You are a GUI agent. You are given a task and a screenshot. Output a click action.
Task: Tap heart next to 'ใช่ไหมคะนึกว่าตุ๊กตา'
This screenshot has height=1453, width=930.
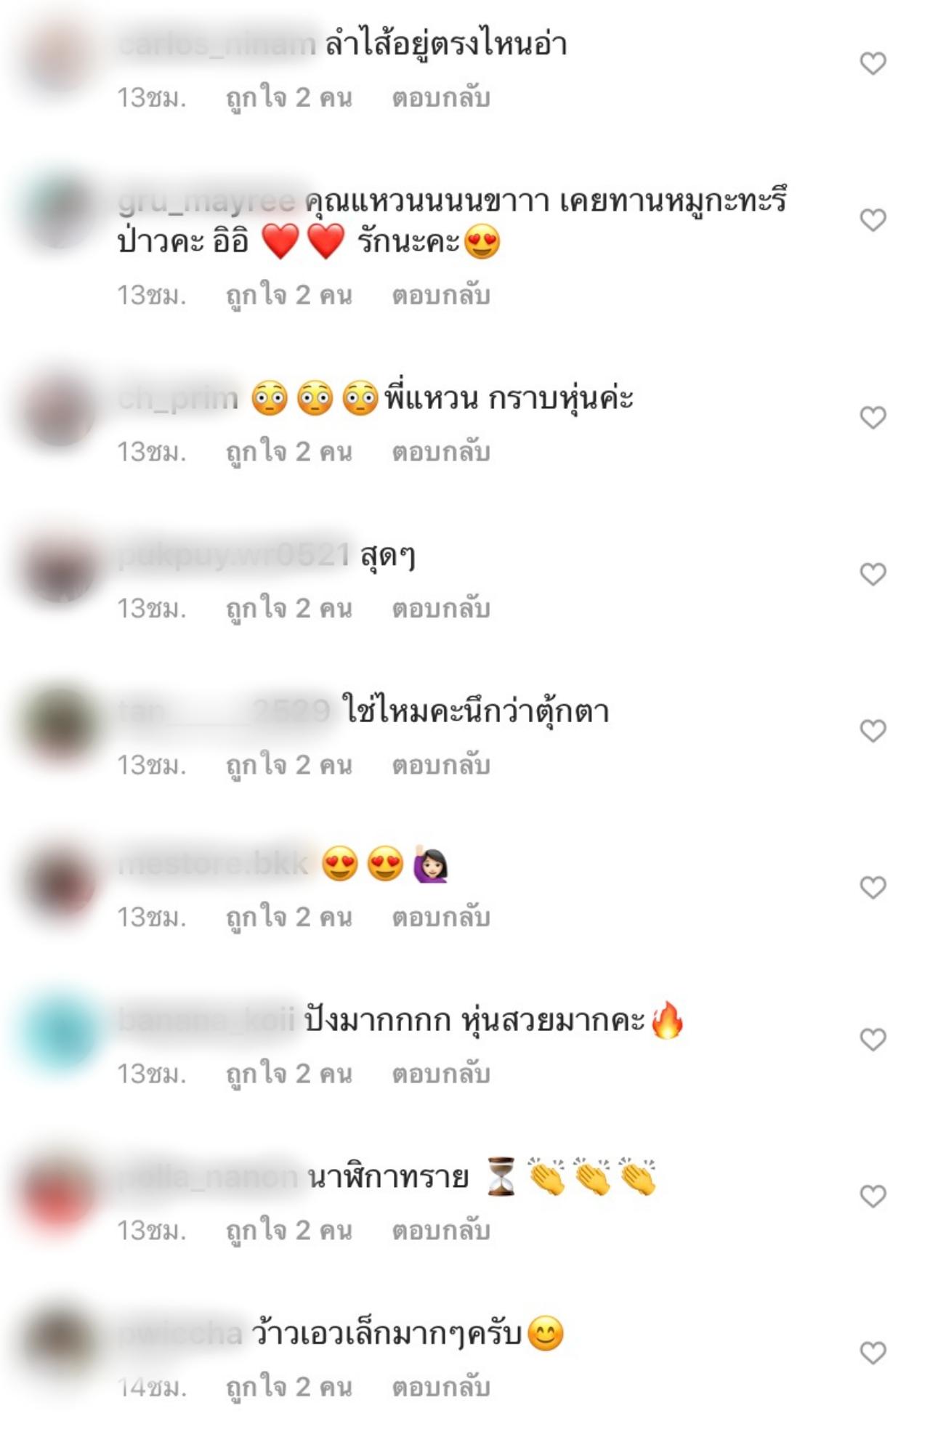coord(873,730)
